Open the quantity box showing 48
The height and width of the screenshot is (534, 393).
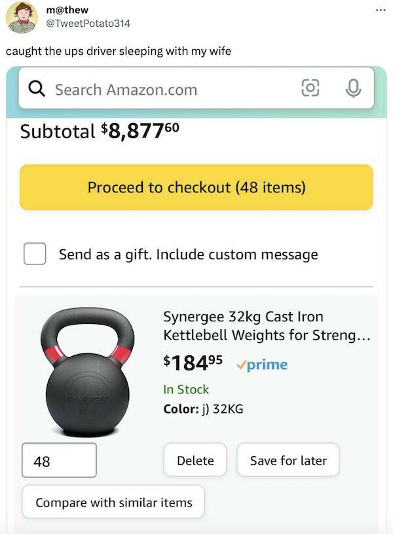59,461
